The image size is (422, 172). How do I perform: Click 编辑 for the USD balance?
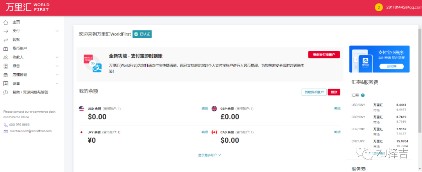coord(205,108)
